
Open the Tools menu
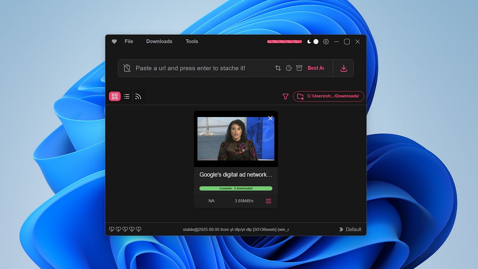pyautogui.click(x=192, y=41)
